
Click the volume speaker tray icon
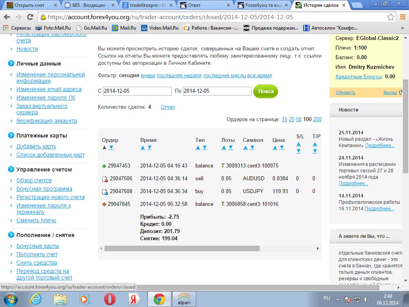[x=367, y=299]
